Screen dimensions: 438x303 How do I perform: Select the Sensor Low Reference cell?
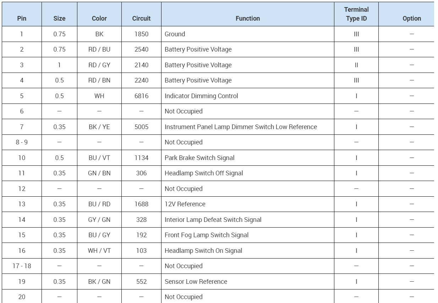tap(196, 282)
